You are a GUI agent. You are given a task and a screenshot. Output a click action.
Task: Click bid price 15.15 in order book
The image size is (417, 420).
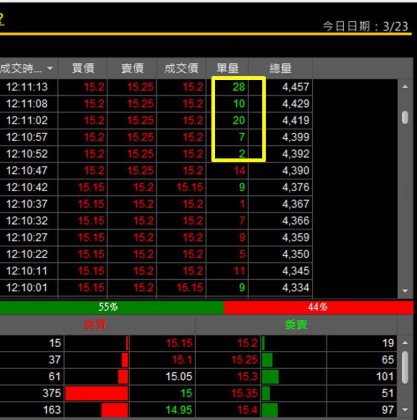click(x=179, y=343)
